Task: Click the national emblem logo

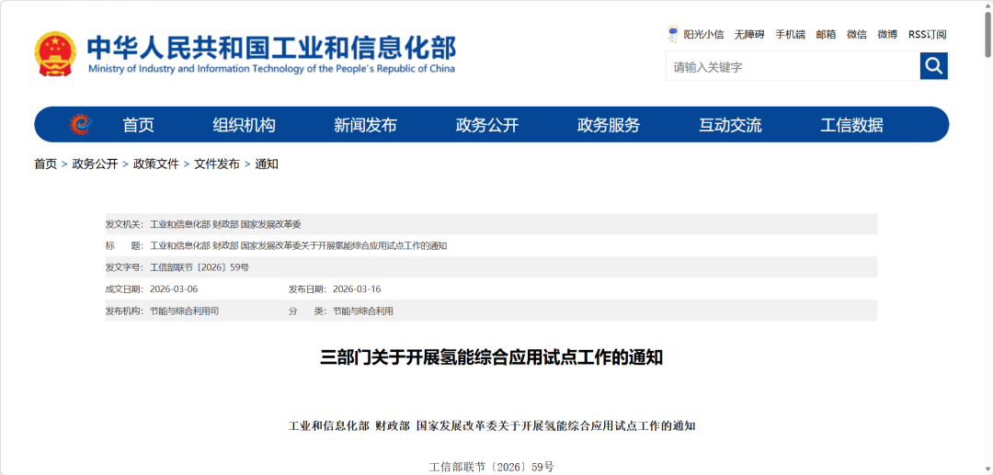Action: click(55, 53)
